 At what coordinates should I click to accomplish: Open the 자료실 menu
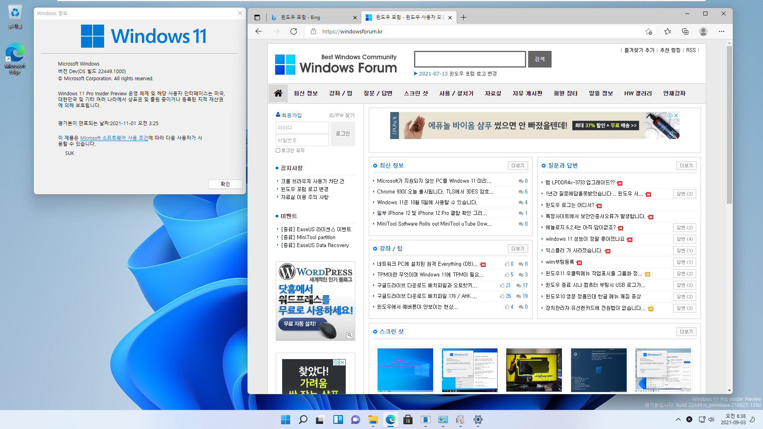click(x=493, y=93)
